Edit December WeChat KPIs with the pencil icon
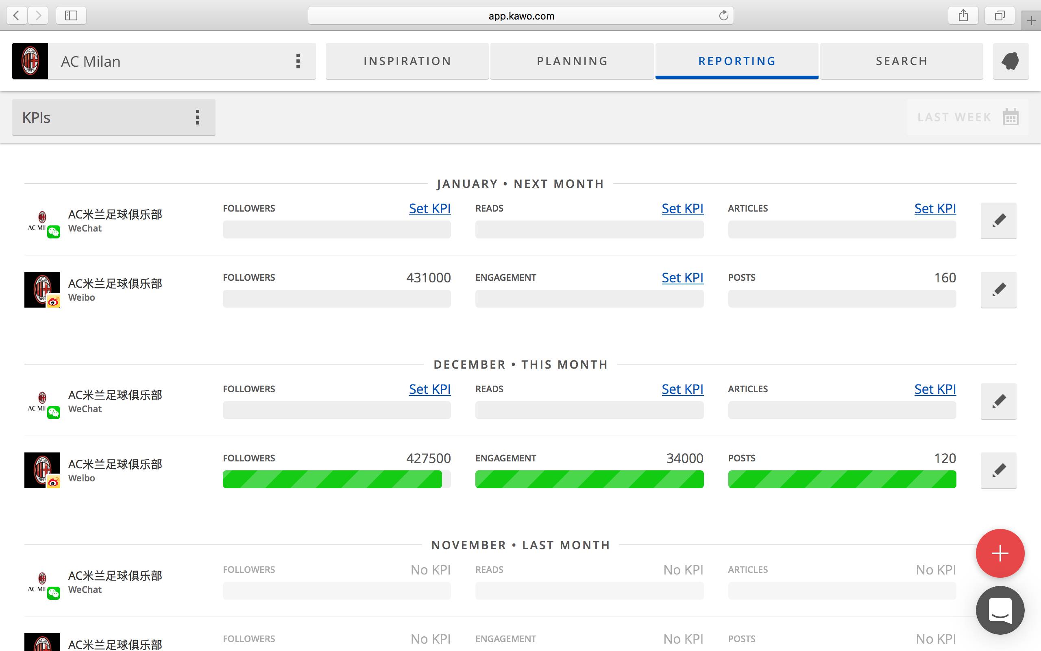This screenshot has height=651, width=1041. click(998, 401)
